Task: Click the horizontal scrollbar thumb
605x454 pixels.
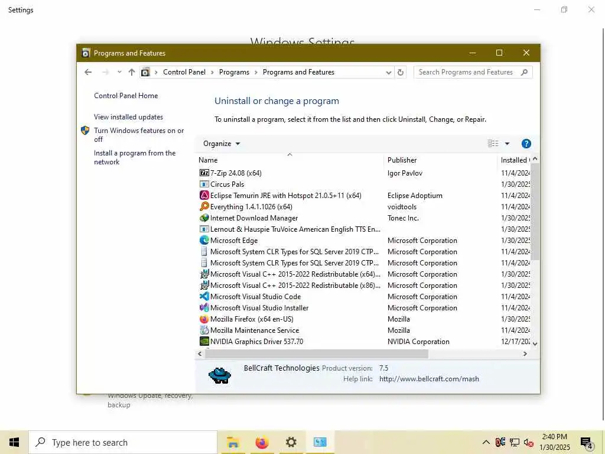Action: 317,354
